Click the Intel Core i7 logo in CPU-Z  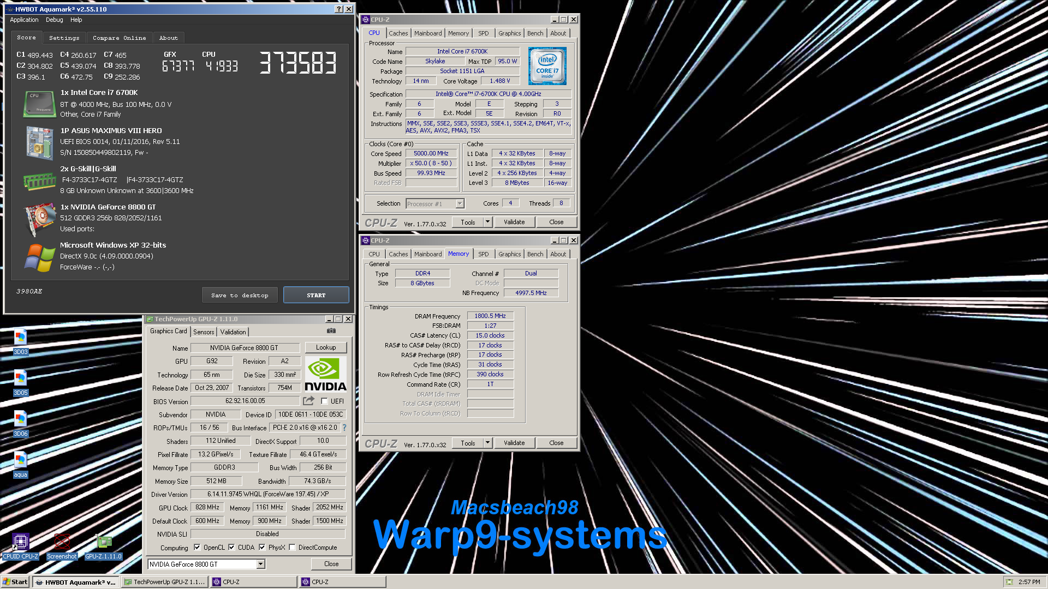(547, 65)
